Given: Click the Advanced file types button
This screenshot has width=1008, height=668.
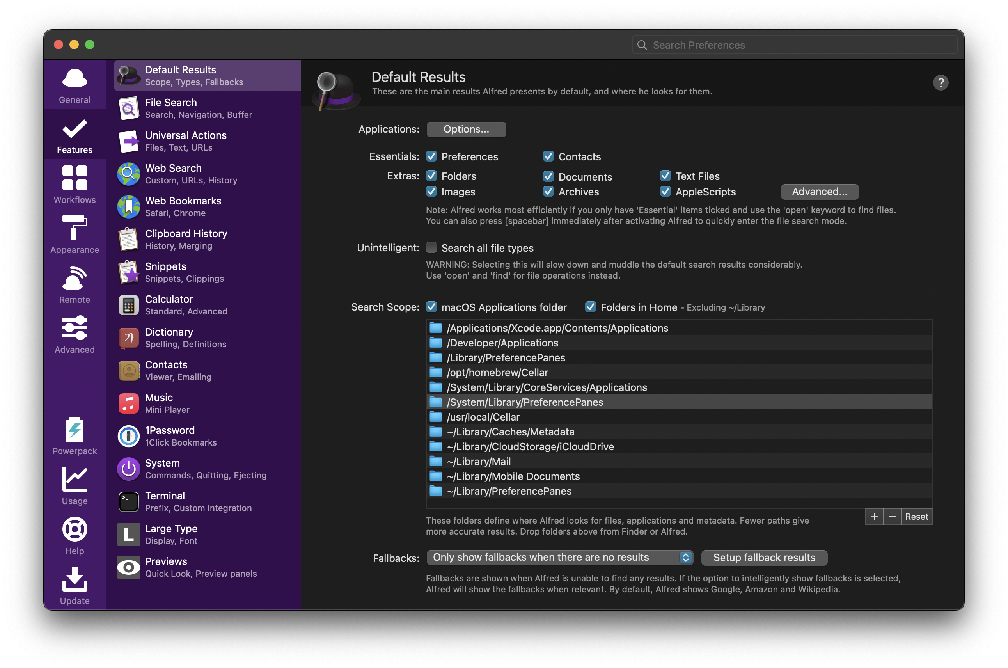Looking at the screenshot, I should [820, 192].
